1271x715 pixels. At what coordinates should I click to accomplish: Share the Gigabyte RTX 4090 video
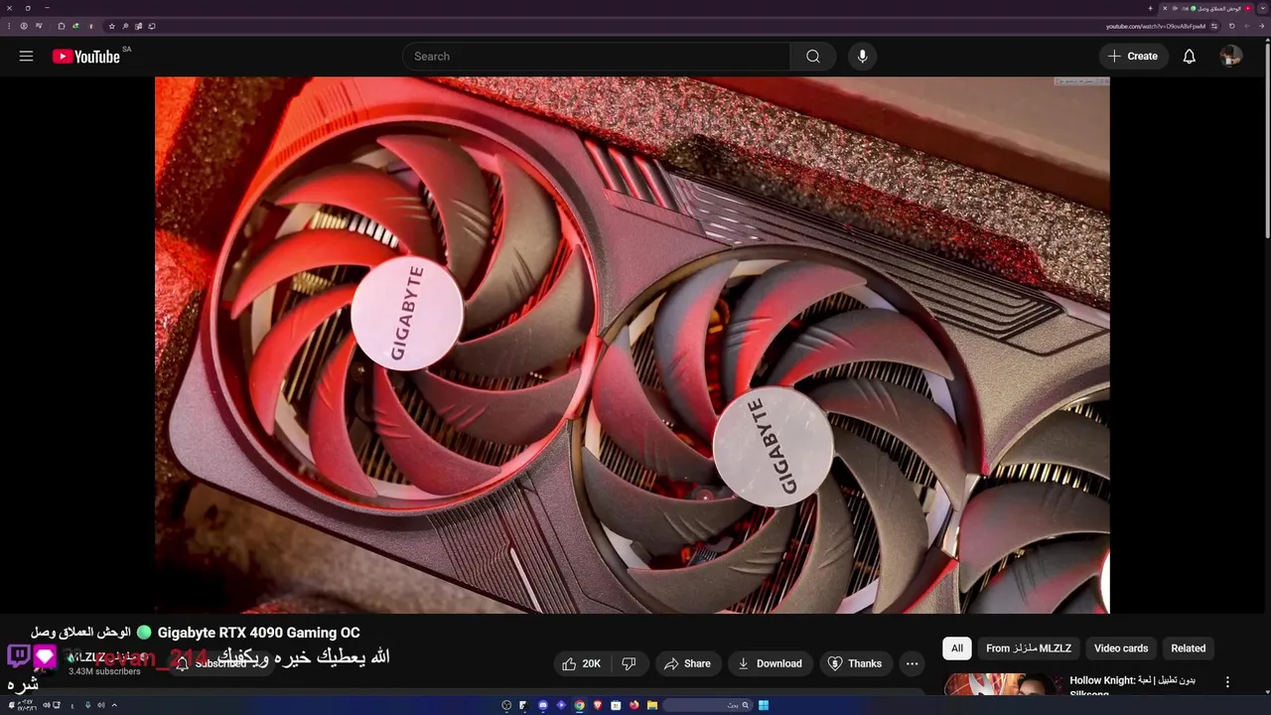(687, 663)
